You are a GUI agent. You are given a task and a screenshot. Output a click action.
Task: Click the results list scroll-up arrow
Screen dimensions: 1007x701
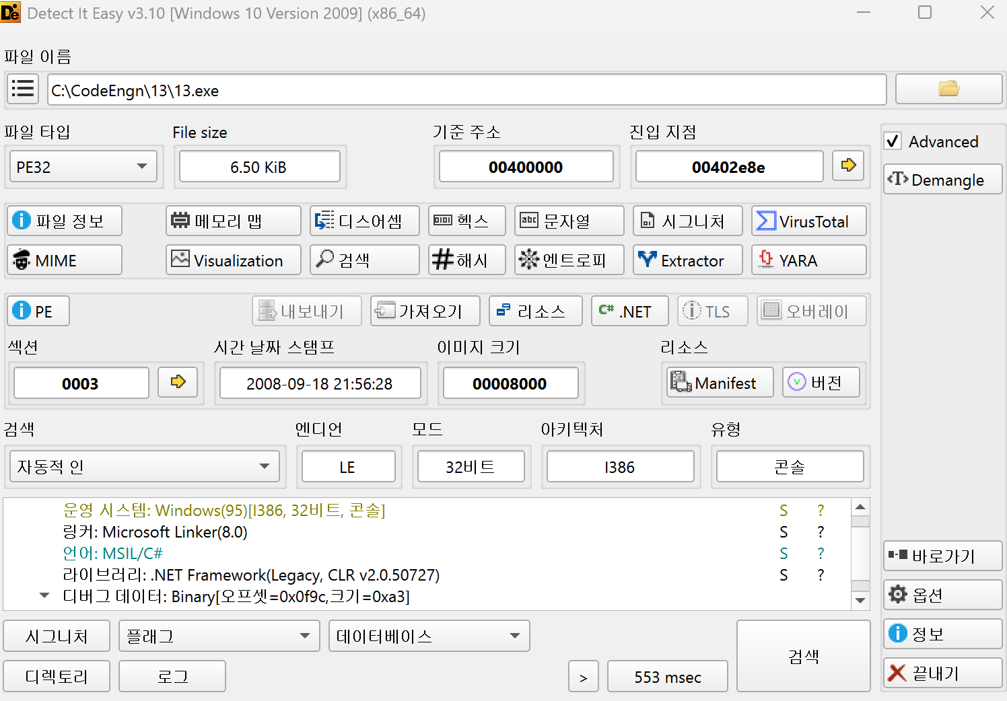tap(860, 507)
